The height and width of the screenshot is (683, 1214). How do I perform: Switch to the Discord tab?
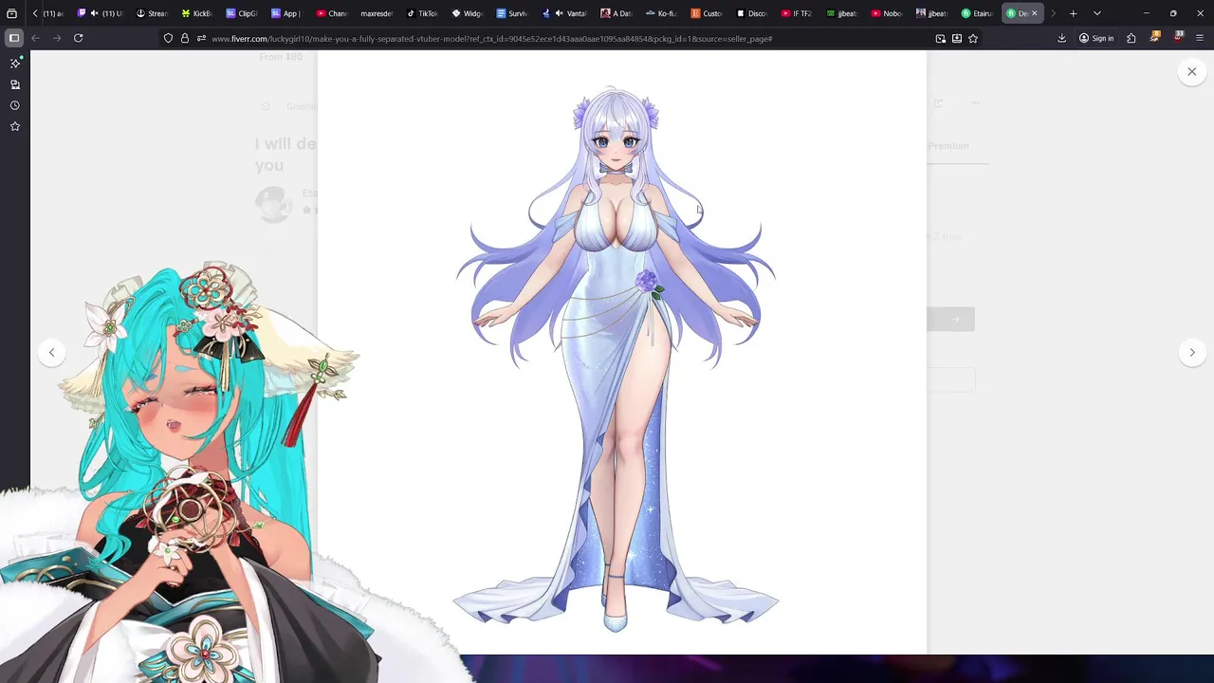(x=751, y=13)
